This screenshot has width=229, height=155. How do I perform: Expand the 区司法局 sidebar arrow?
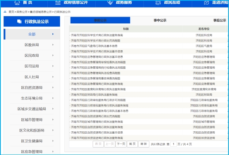point(53,66)
